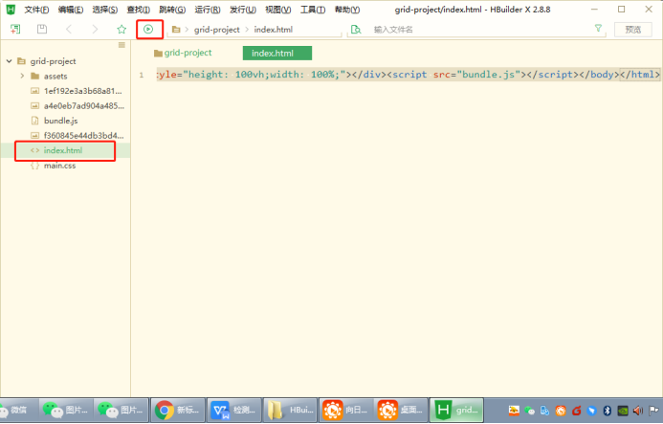Open the 视图(V) menu
The width and height of the screenshot is (663, 424).
tap(277, 10)
